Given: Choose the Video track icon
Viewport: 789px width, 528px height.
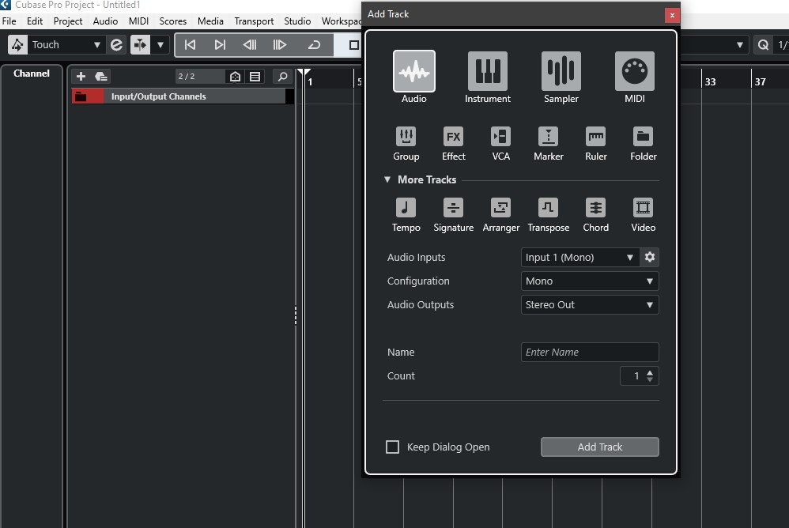Looking at the screenshot, I should click(643, 207).
